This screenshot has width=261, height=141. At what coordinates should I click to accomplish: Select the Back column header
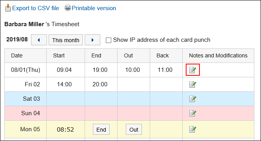[x=166, y=55]
